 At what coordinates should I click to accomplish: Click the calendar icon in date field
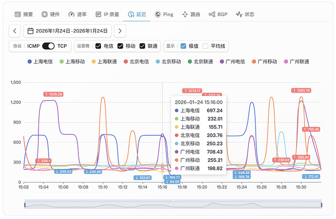[30, 31]
